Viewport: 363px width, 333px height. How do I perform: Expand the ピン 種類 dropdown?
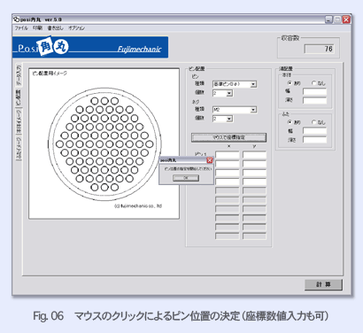253,84
